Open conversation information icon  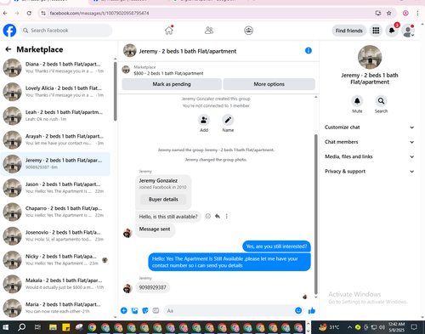coord(309,51)
